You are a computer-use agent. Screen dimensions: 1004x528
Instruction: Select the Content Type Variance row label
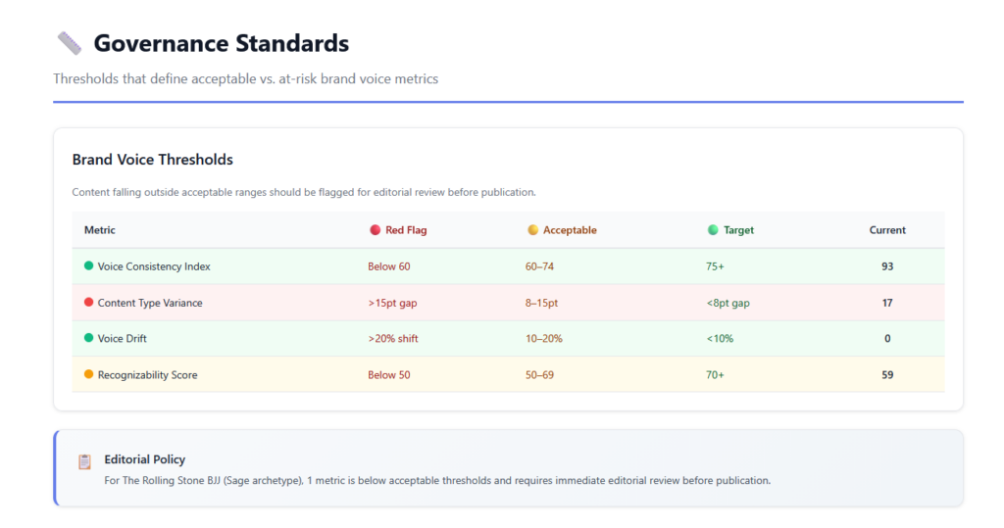pos(150,303)
